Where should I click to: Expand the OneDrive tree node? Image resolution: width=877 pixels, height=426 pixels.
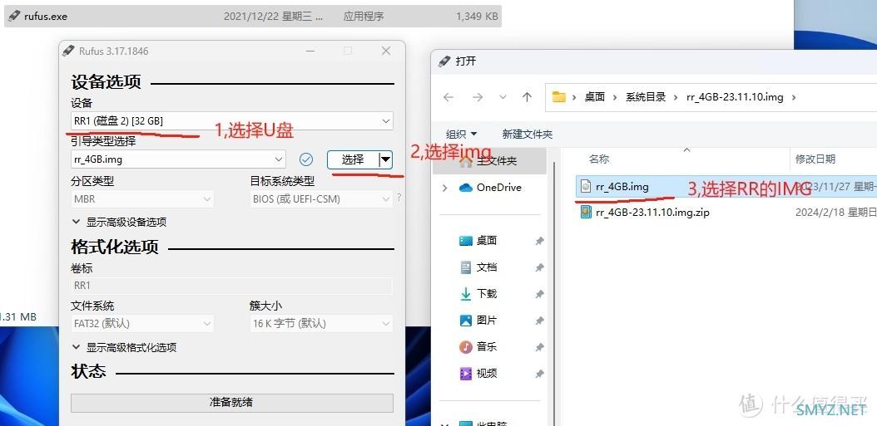coord(445,189)
